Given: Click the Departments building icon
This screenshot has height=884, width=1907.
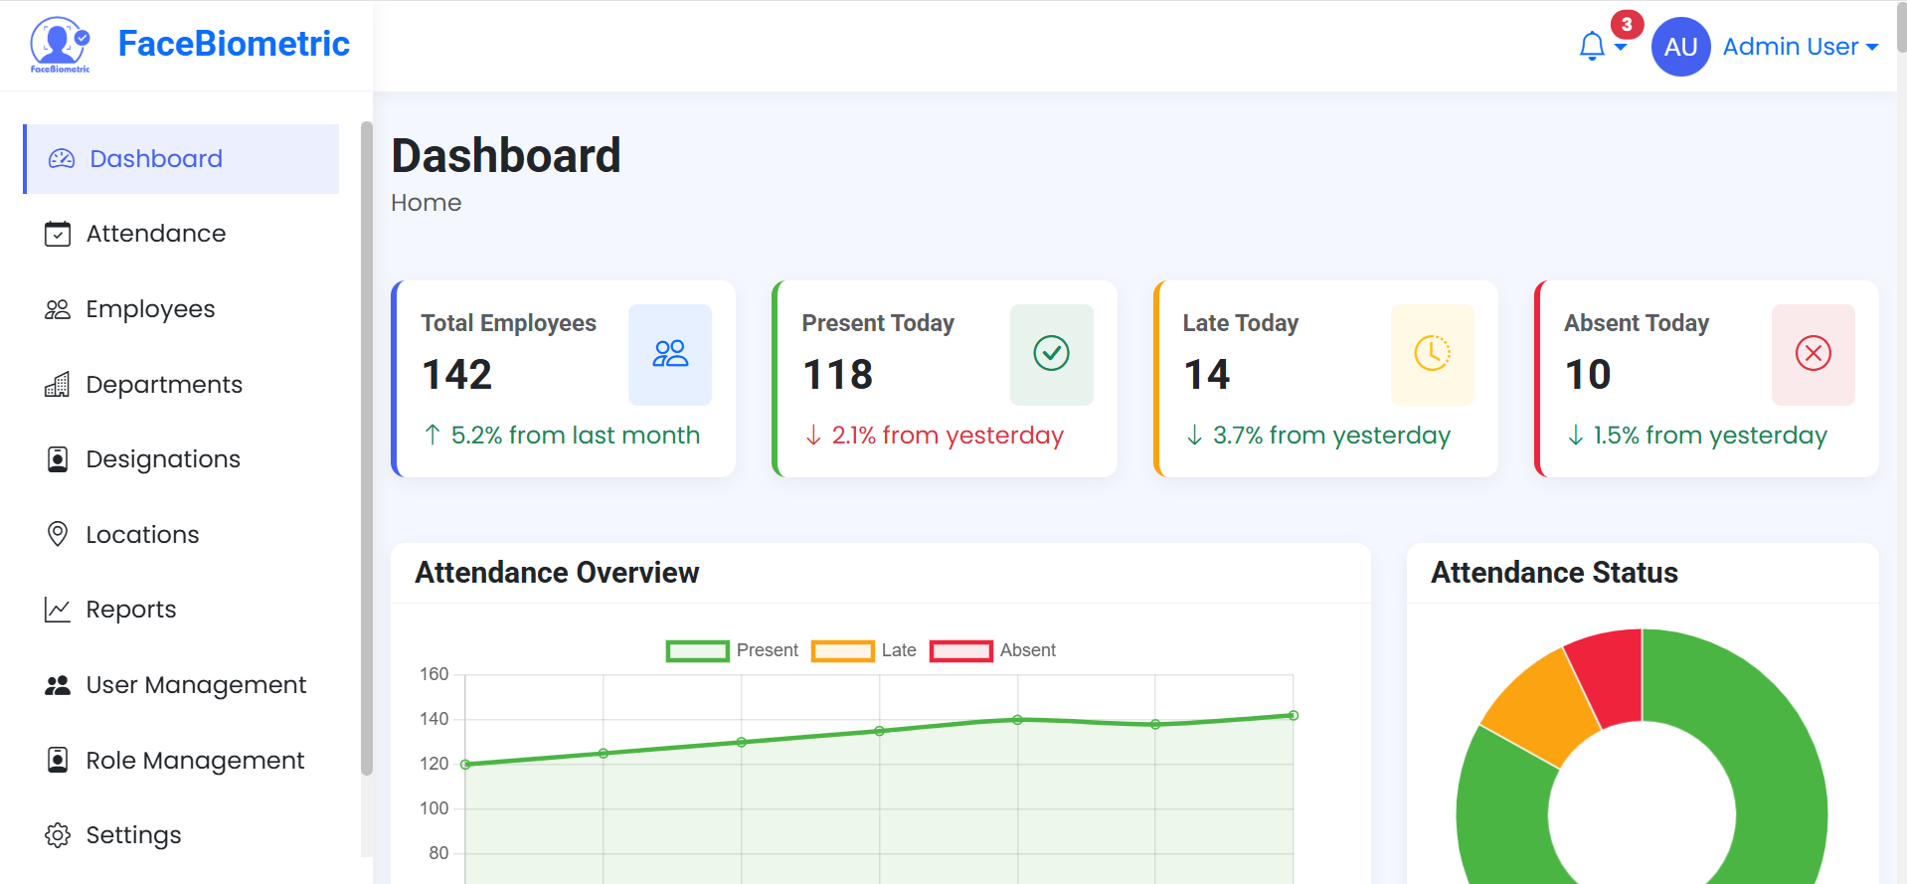Looking at the screenshot, I should point(58,385).
